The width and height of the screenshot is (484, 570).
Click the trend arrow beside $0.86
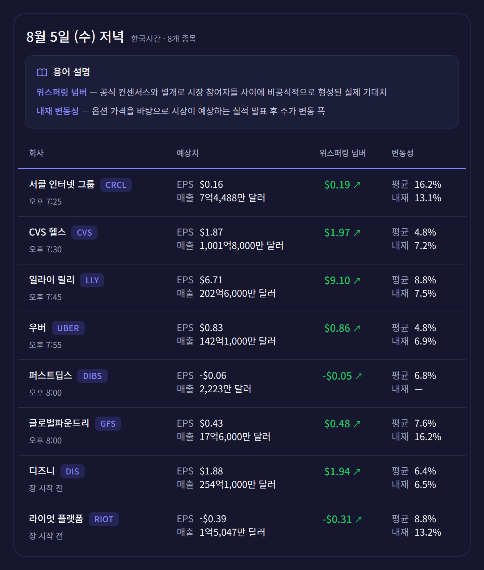(357, 328)
